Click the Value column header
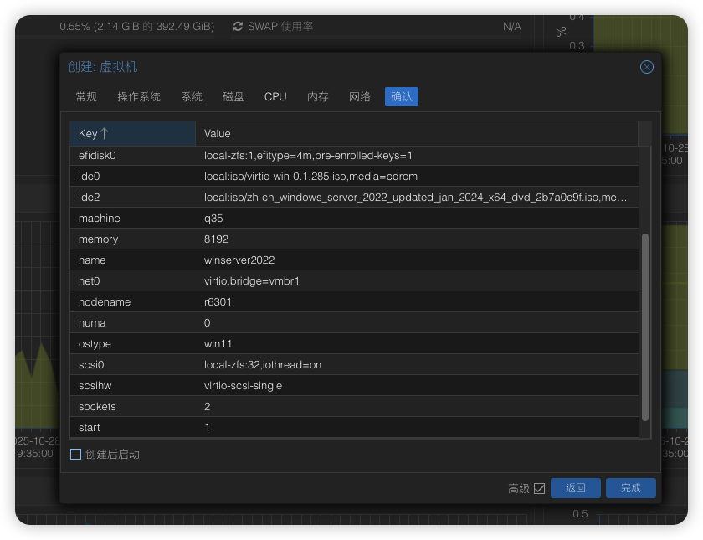 pyautogui.click(x=416, y=134)
